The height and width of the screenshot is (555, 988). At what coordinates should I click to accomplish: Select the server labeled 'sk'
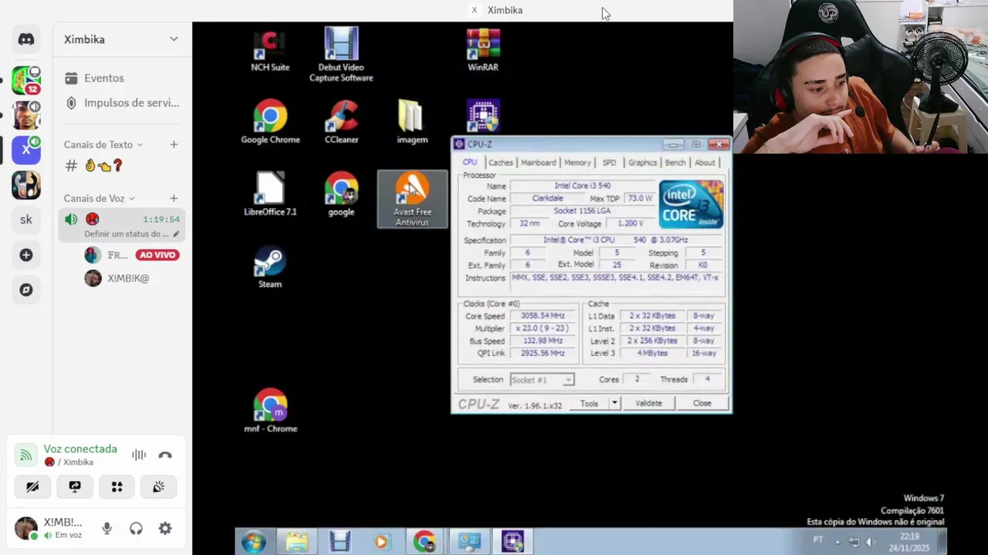pyautogui.click(x=26, y=220)
